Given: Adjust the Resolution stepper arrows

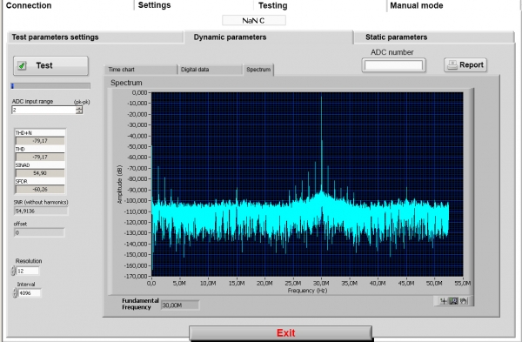Looking at the screenshot, I should coord(13,271).
